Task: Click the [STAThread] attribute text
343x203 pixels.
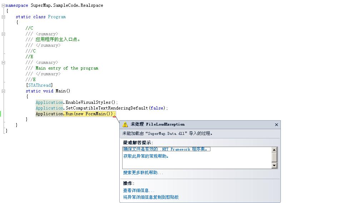Action: tap(39, 85)
